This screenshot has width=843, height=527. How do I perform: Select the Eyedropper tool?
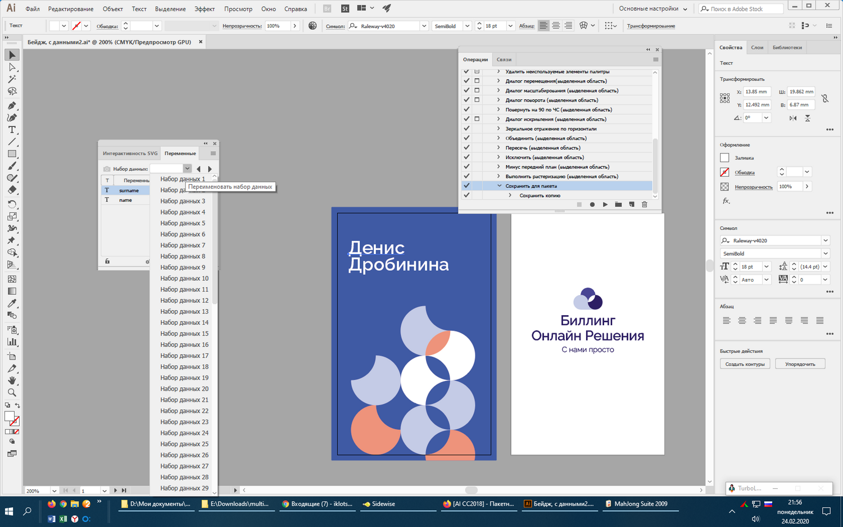point(12,303)
